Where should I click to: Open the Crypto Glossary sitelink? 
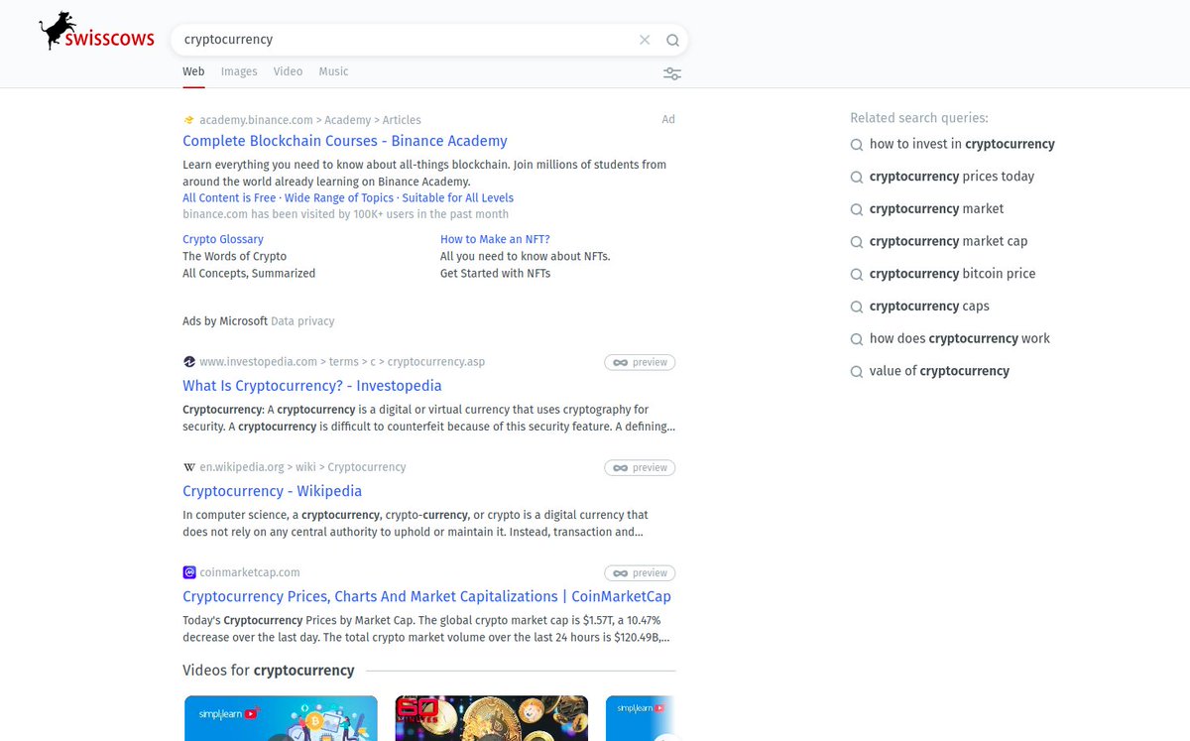pos(223,239)
